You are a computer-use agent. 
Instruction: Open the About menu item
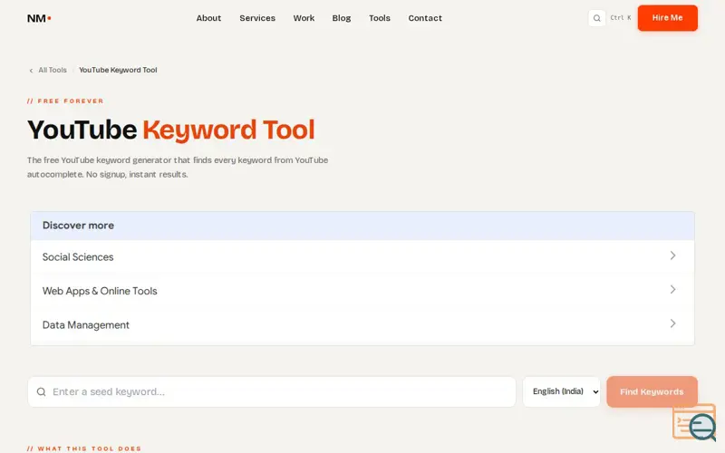(x=208, y=18)
